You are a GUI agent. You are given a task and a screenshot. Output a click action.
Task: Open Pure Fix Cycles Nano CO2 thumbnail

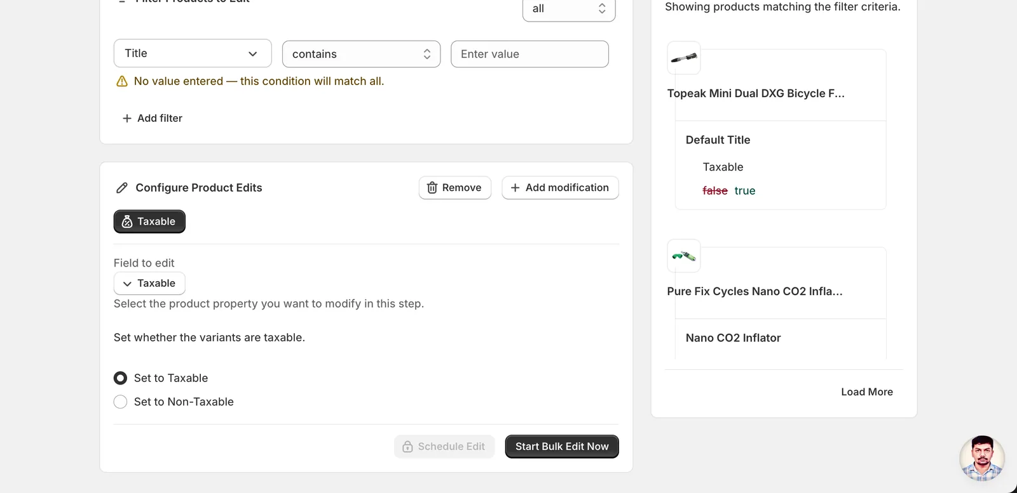684,256
